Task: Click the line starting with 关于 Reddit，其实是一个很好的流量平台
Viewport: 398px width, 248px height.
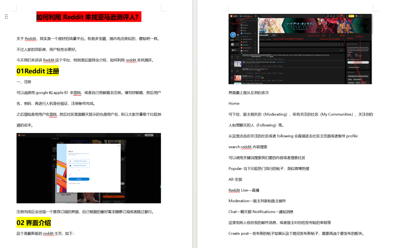Action: [x=88, y=39]
